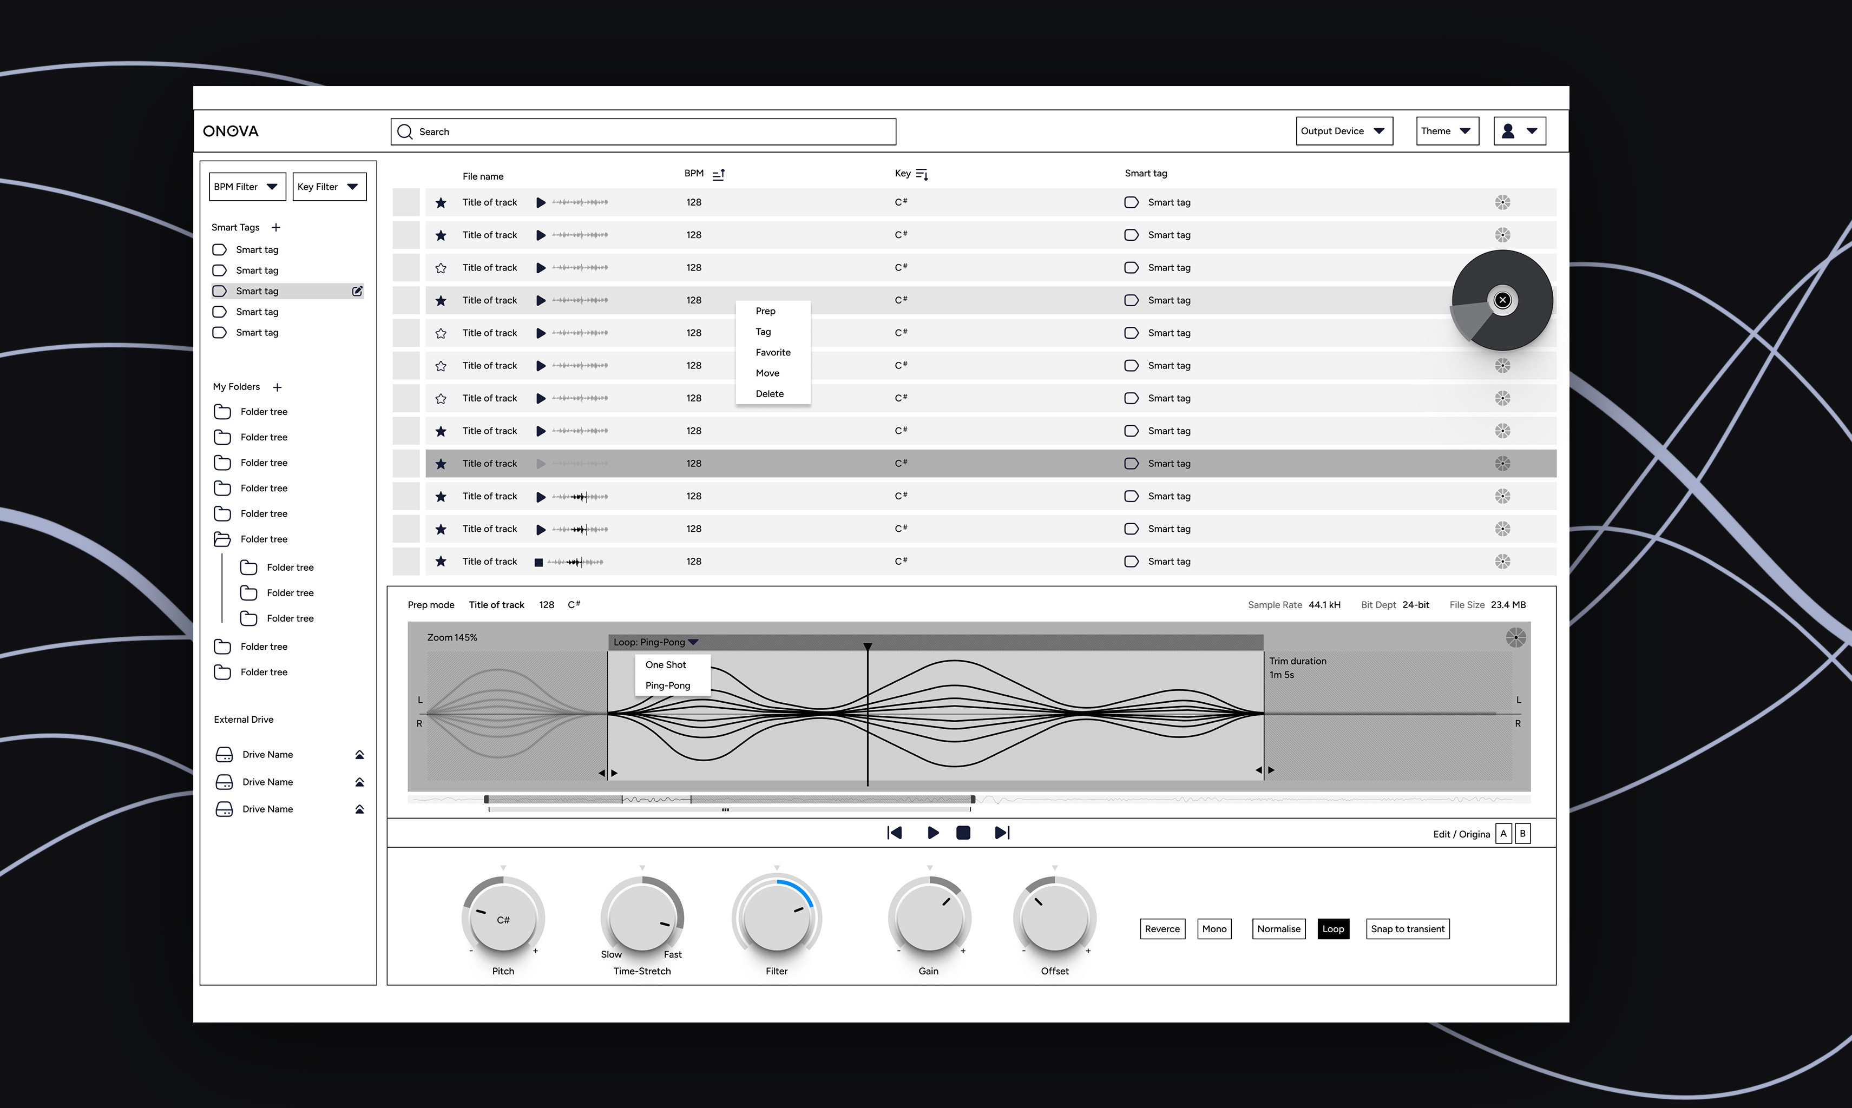Select One Shot from the loop menu
This screenshot has width=1852, height=1108.
tap(665, 664)
